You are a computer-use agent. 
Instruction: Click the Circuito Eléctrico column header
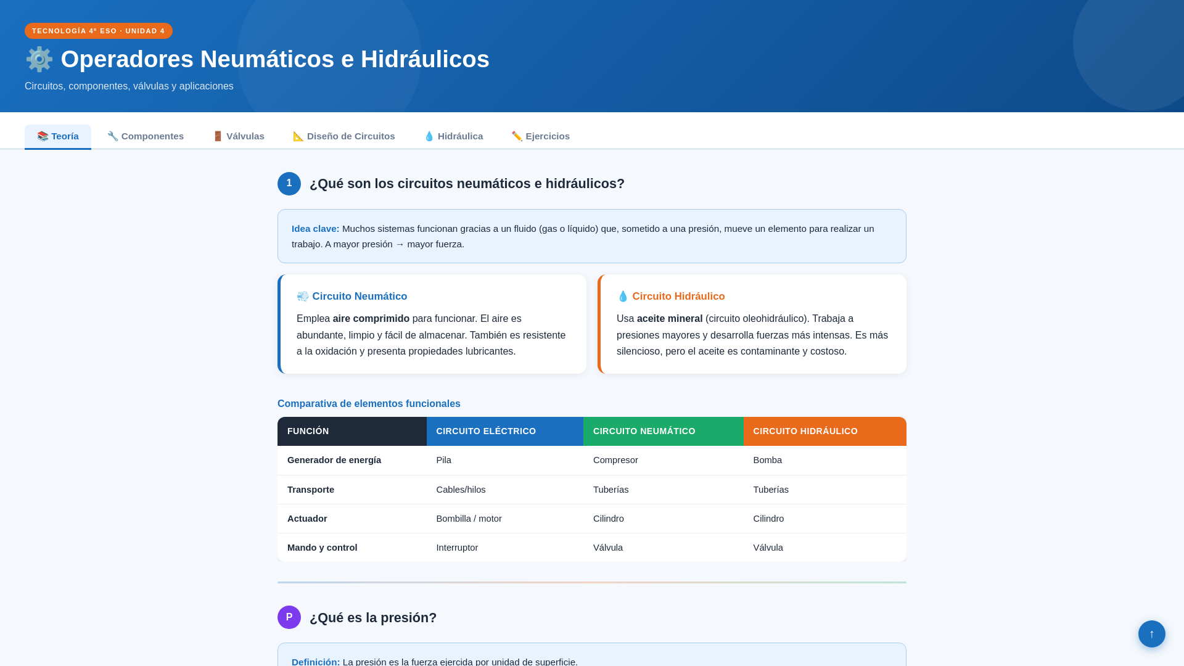[x=505, y=431]
